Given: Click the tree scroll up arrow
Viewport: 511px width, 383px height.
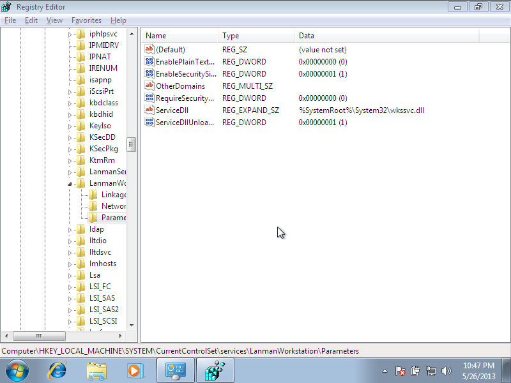Looking at the screenshot, I should (132, 34).
